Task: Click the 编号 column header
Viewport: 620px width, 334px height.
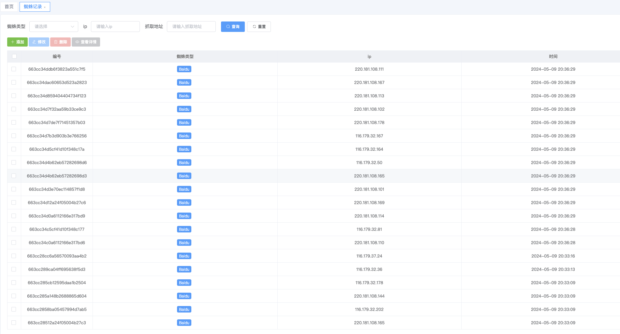Action: (57, 56)
